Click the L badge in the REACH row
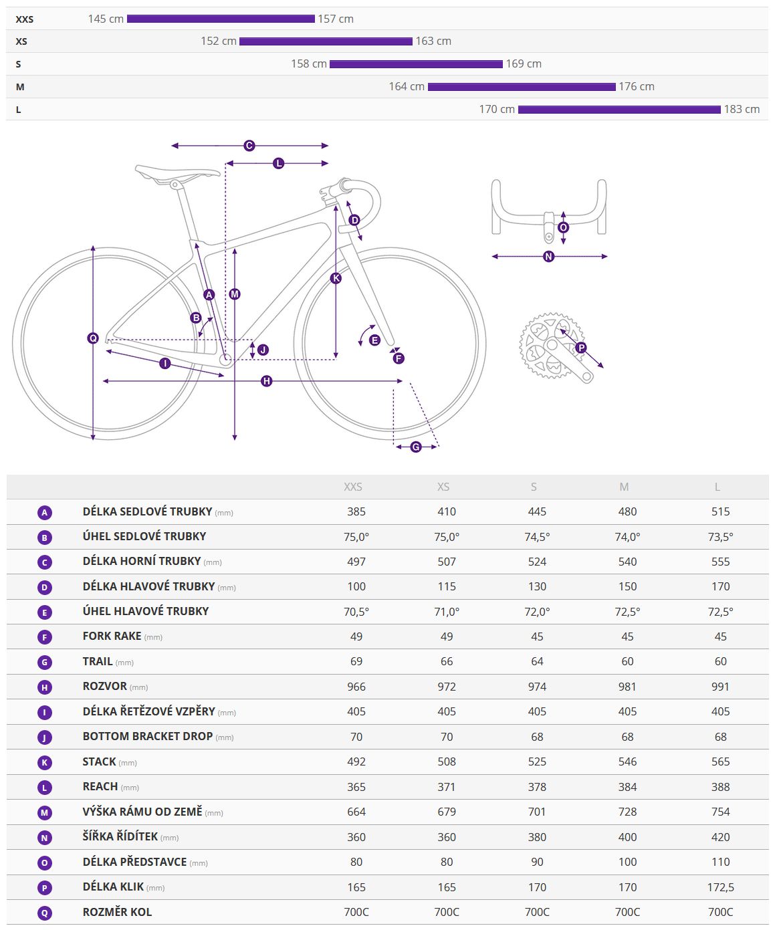 tap(45, 788)
